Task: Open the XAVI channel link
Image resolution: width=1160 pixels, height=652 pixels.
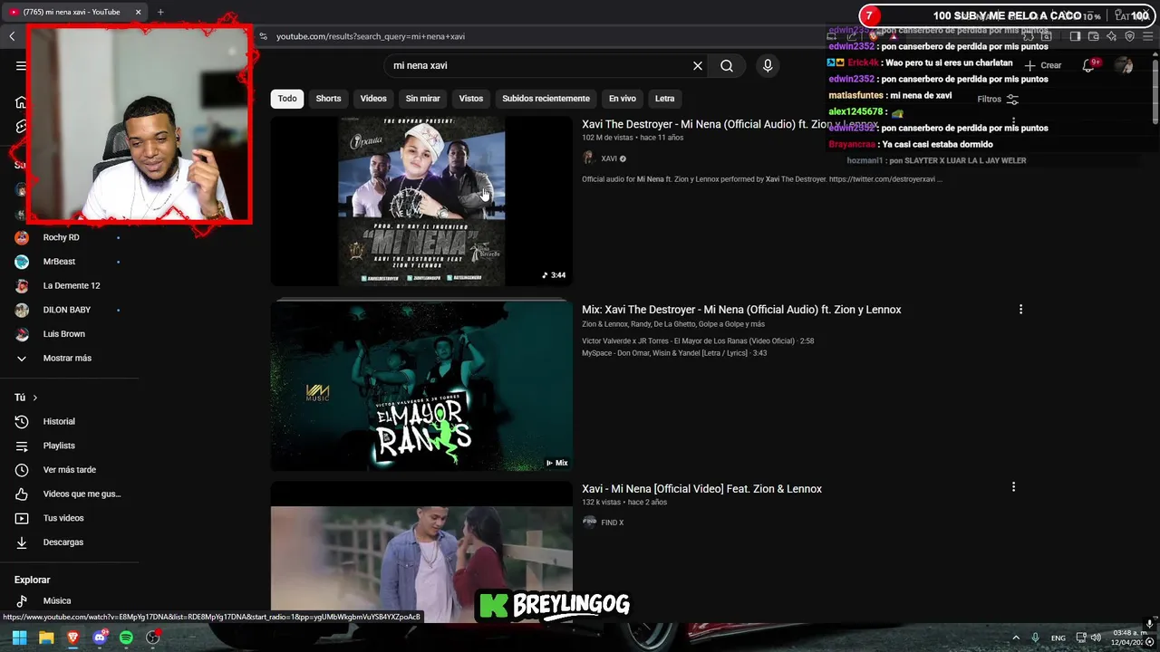Action: tap(609, 158)
